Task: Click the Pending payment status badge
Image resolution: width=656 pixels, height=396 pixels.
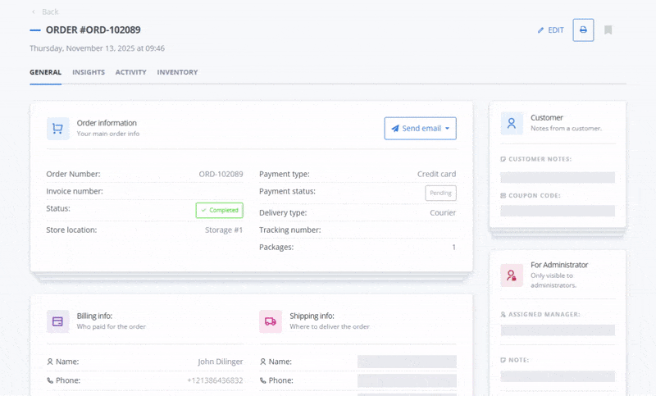Action: pos(440,193)
